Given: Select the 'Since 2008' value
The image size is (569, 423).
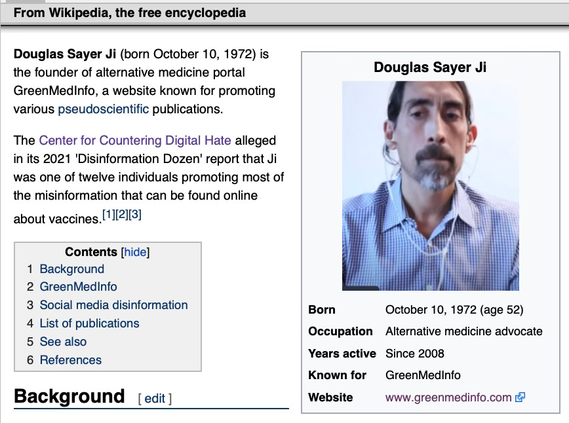Looking at the screenshot, I should (x=415, y=354).
